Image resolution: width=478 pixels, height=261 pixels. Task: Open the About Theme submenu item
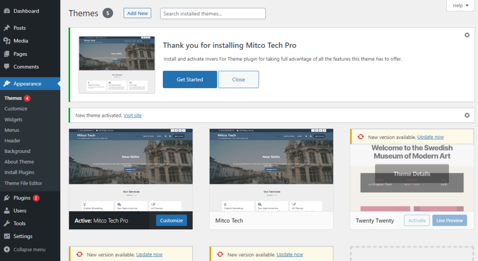click(19, 162)
